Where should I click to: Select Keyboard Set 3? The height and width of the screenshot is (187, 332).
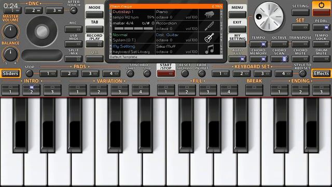click(x=262, y=74)
